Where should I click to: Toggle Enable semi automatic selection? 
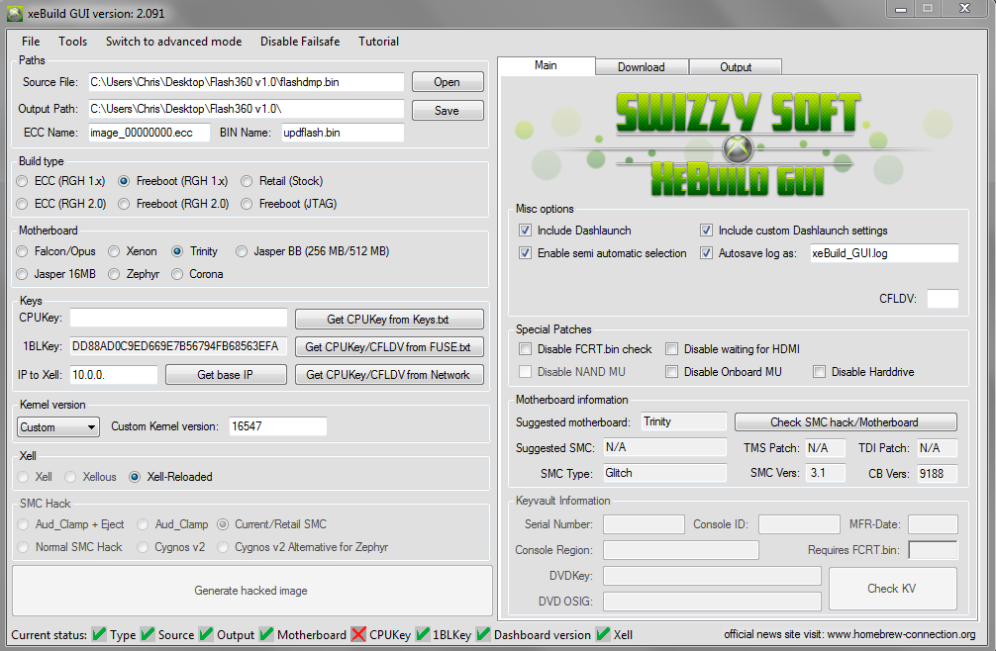click(525, 253)
